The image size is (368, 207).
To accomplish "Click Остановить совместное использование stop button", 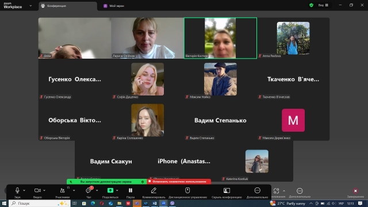I will (179, 182).
